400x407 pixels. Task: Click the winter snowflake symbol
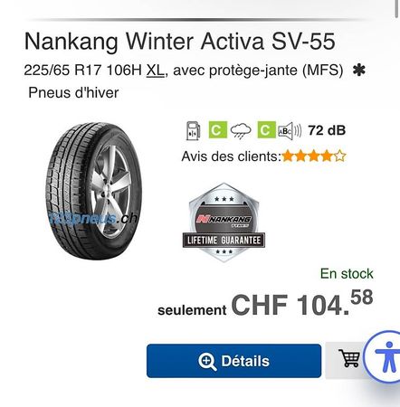359,71
